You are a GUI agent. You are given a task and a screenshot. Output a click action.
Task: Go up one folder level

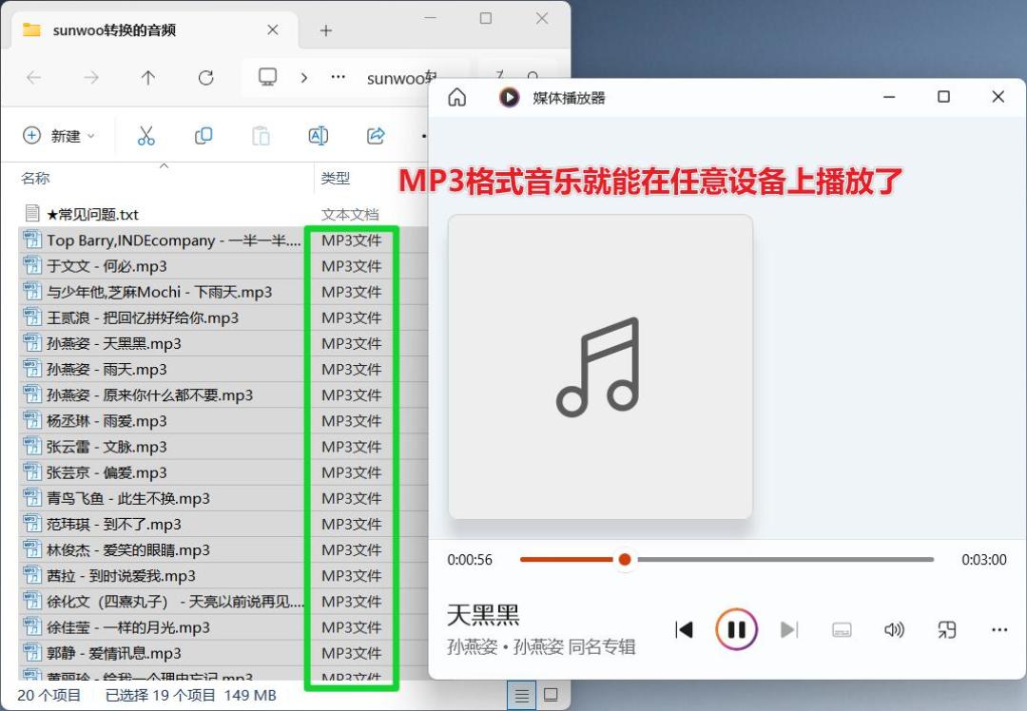(148, 78)
